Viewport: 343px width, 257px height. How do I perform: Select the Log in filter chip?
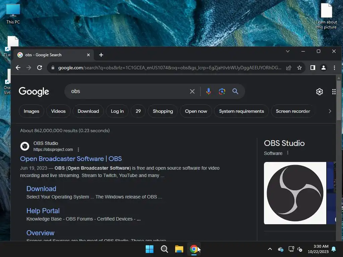pos(117,111)
